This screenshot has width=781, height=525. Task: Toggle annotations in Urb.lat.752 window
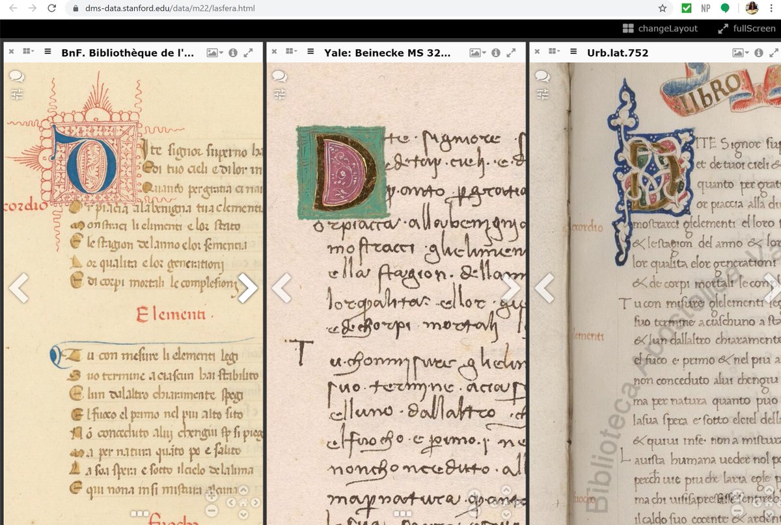point(542,76)
